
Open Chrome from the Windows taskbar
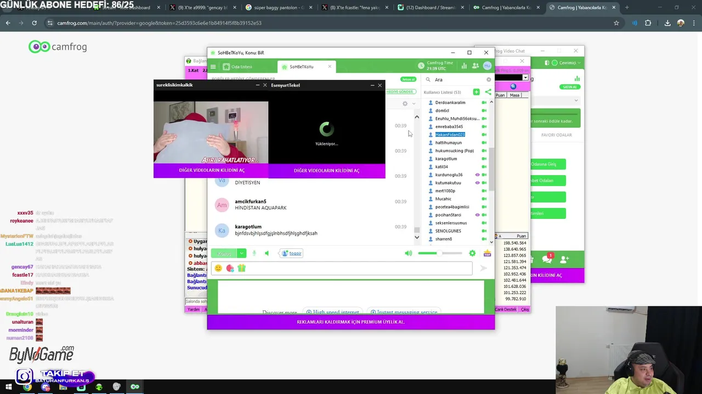click(x=27, y=387)
